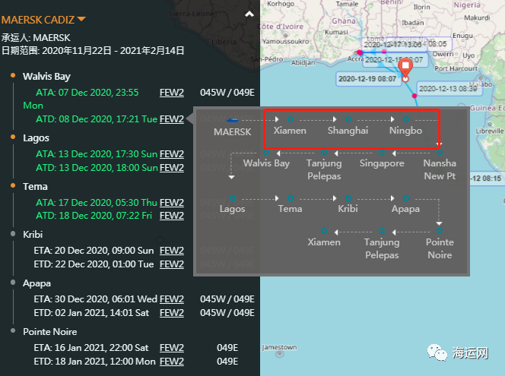Click the Lagos node circle in route popup
This screenshot has height=376, width=505.
[x=233, y=198]
